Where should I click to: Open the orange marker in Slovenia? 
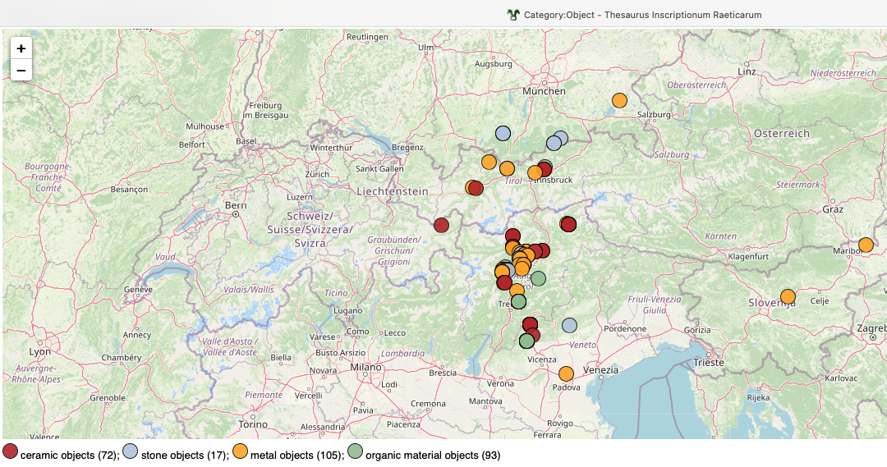(788, 296)
